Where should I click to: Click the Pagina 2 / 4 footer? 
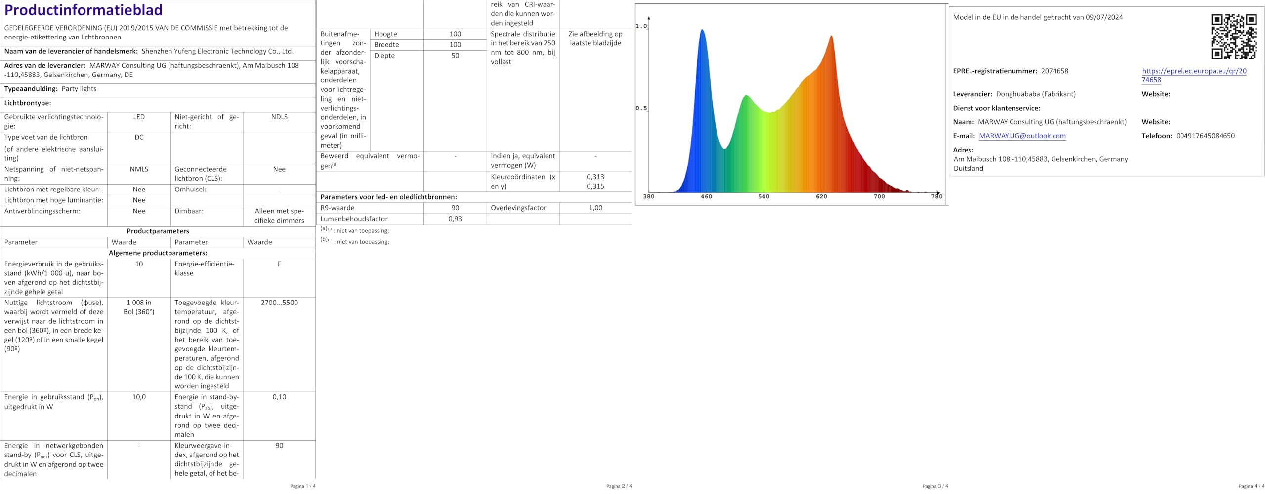click(x=619, y=486)
